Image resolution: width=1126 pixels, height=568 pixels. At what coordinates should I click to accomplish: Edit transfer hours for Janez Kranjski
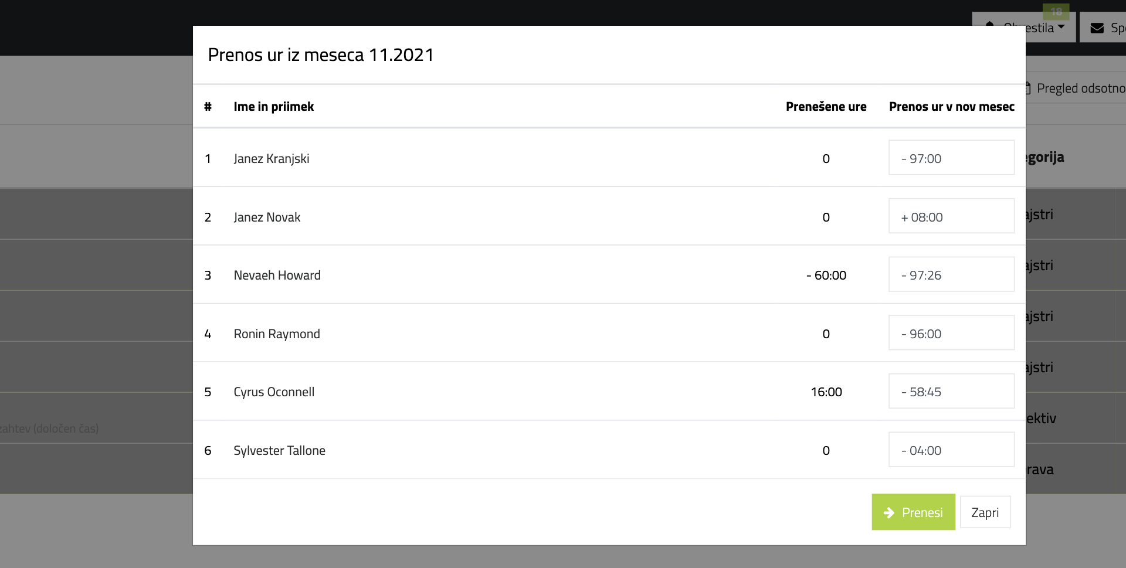(x=951, y=158)
